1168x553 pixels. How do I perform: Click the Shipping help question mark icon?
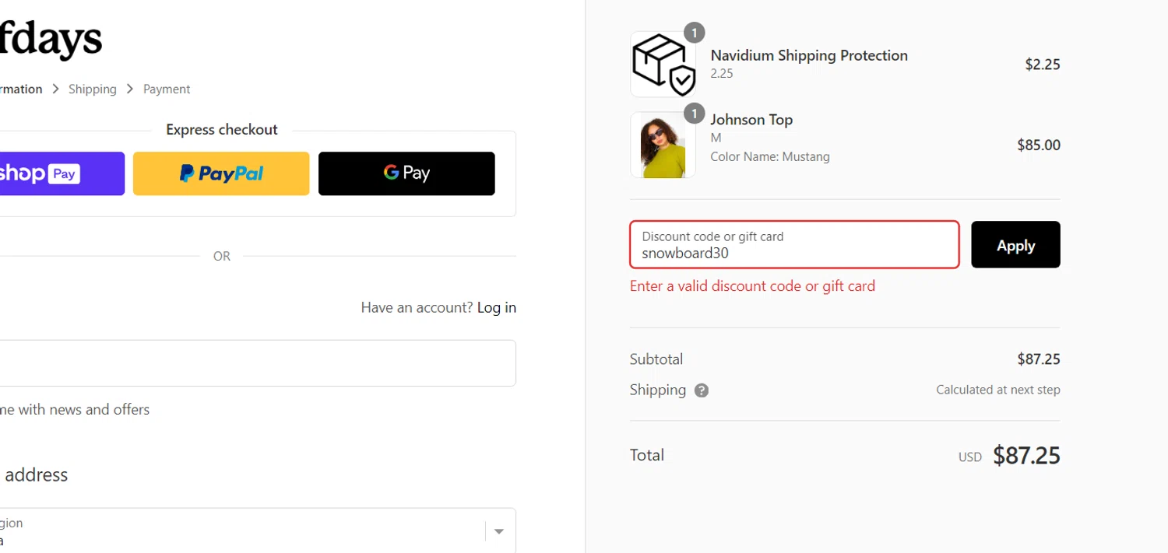pyautogui.click(x=701, y=390)
